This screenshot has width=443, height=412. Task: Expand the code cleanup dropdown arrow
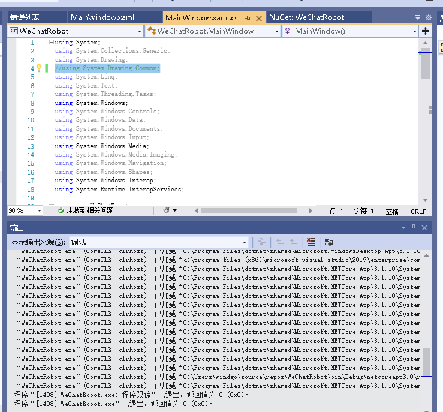(x=175, y=210)
